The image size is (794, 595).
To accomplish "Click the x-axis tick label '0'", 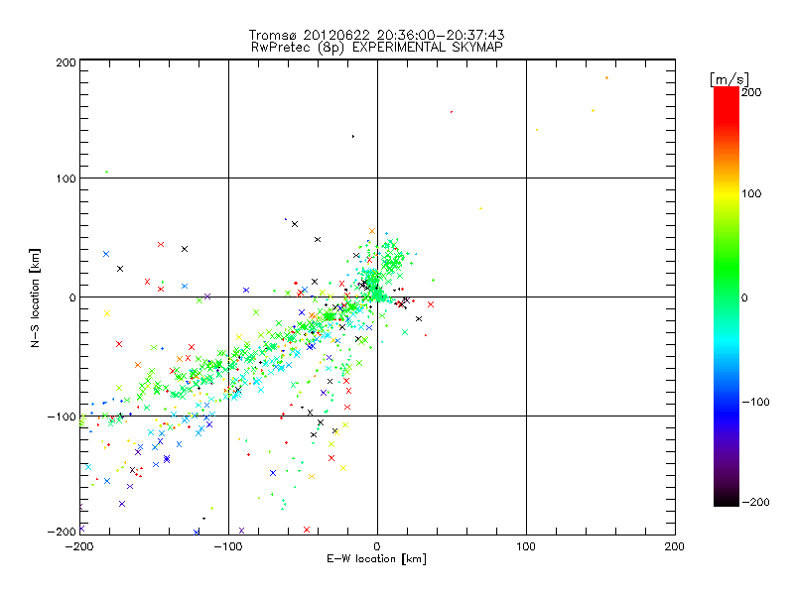I will [x=377, y=546].
